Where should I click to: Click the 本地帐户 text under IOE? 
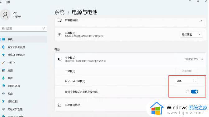17,16
